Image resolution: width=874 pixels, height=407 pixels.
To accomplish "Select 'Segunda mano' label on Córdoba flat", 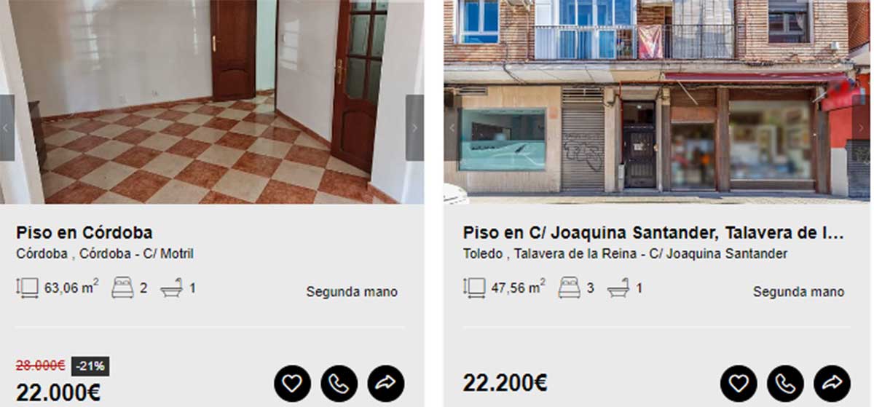I will pos(352,292).
